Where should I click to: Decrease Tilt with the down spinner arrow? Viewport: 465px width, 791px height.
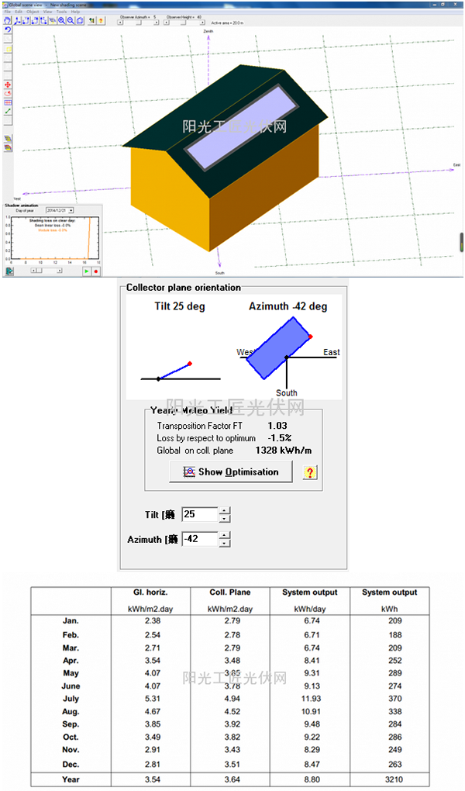(x=225, y=519)
